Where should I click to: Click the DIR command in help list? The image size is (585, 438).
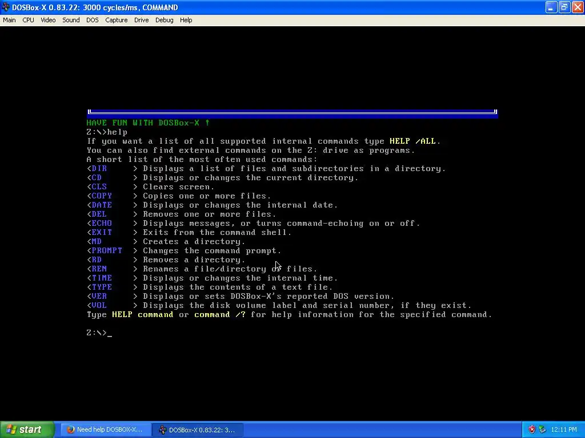(99, 168)
